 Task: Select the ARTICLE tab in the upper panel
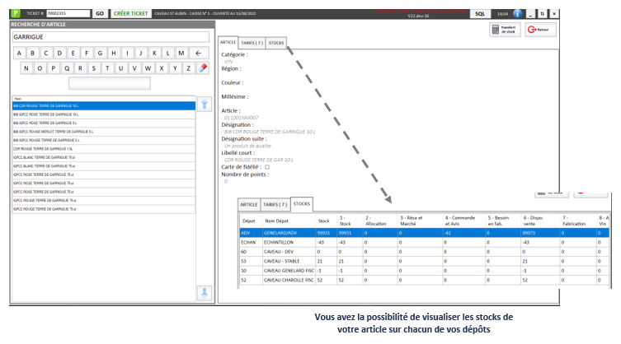click(228, 42)
